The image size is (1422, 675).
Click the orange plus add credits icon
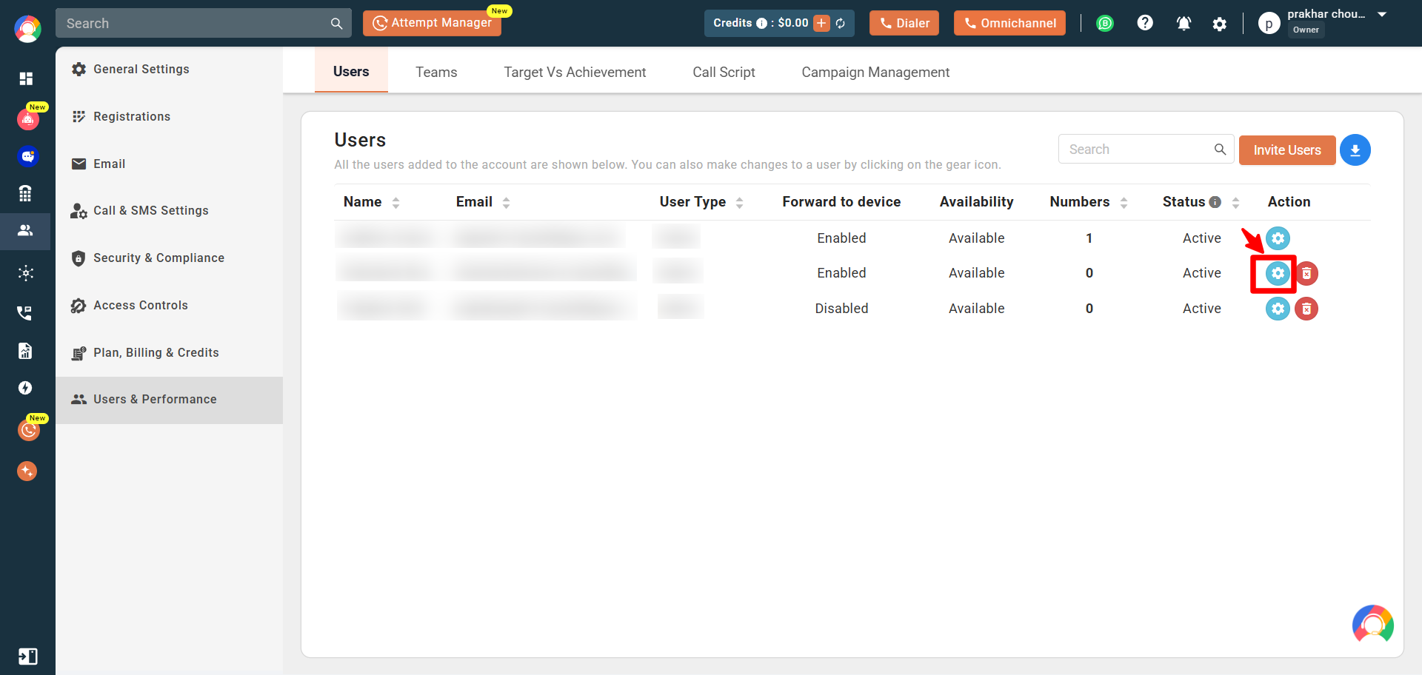tap(821, 24)
